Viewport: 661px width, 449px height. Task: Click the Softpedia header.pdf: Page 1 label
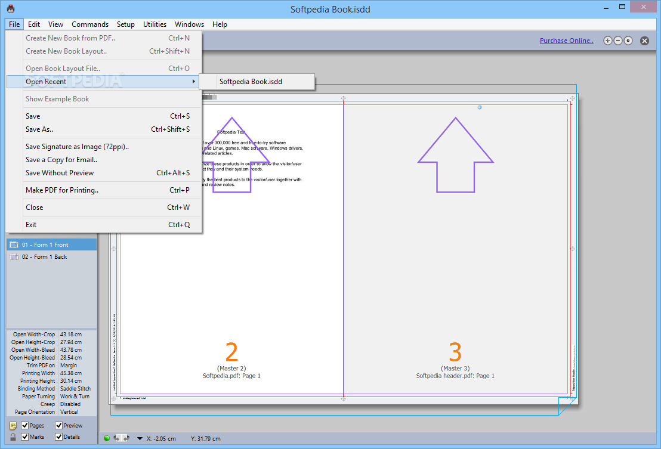pyautogui.click(x=455, y=376)
